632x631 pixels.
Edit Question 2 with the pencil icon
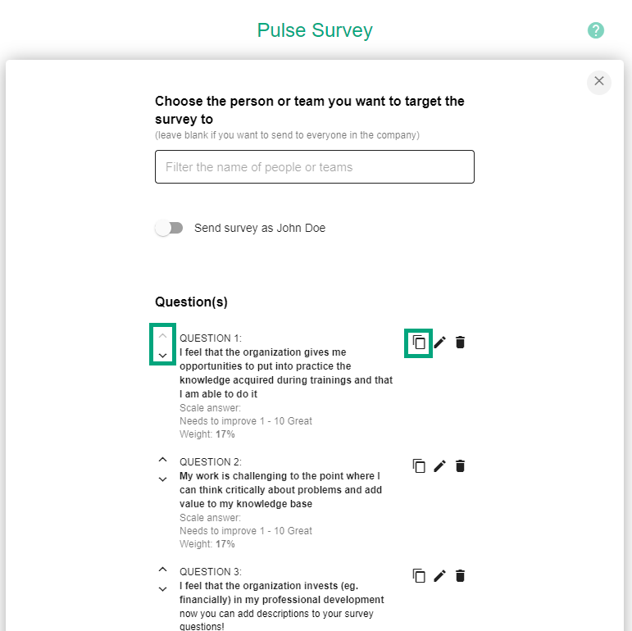[x=439, y=466]
